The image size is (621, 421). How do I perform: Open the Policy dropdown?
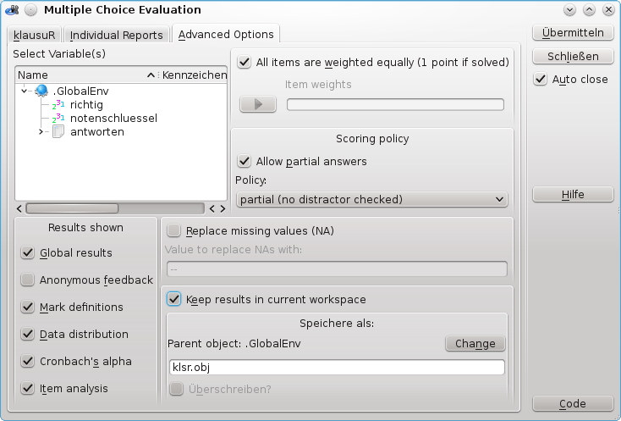pyautogui.click(x=372, y=199)
